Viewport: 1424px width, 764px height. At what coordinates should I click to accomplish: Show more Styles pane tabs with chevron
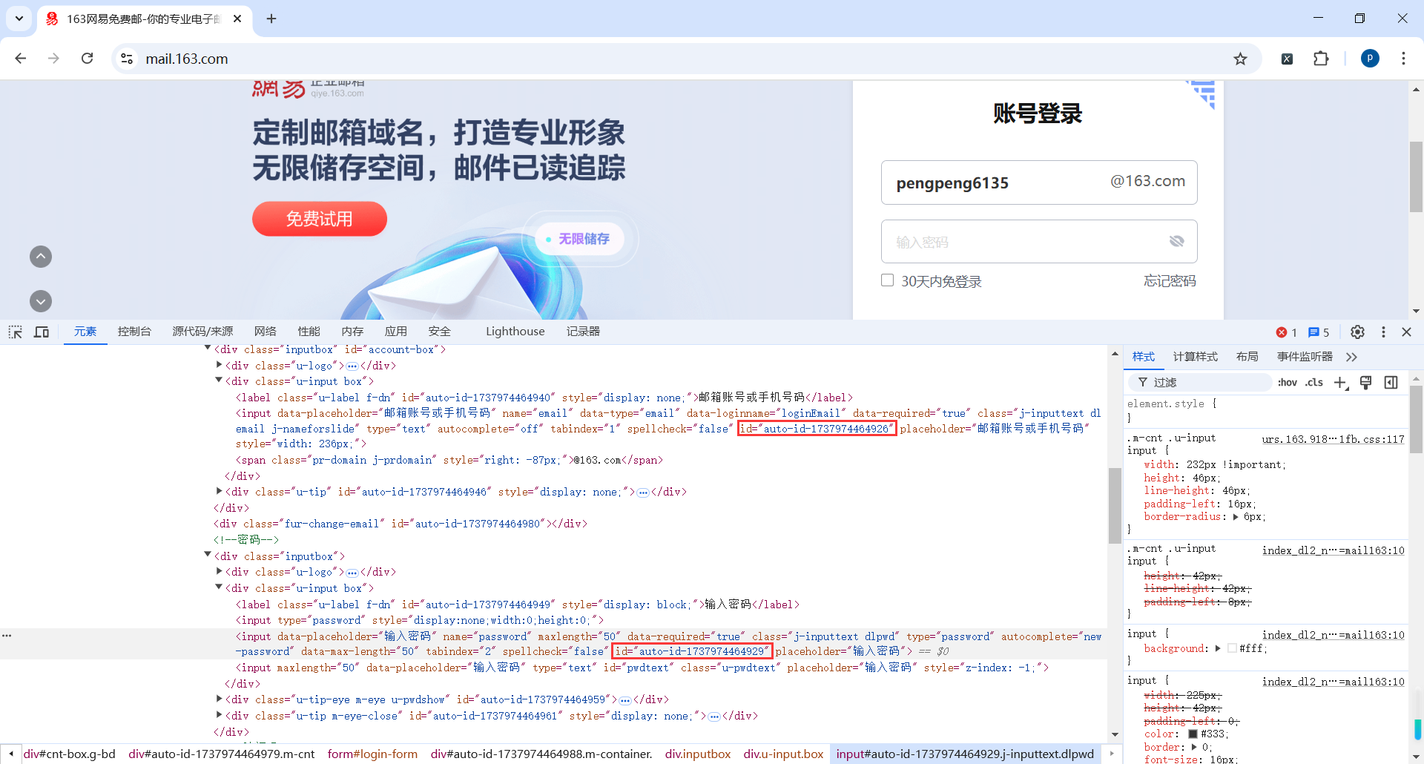(x=1352, y=357)
